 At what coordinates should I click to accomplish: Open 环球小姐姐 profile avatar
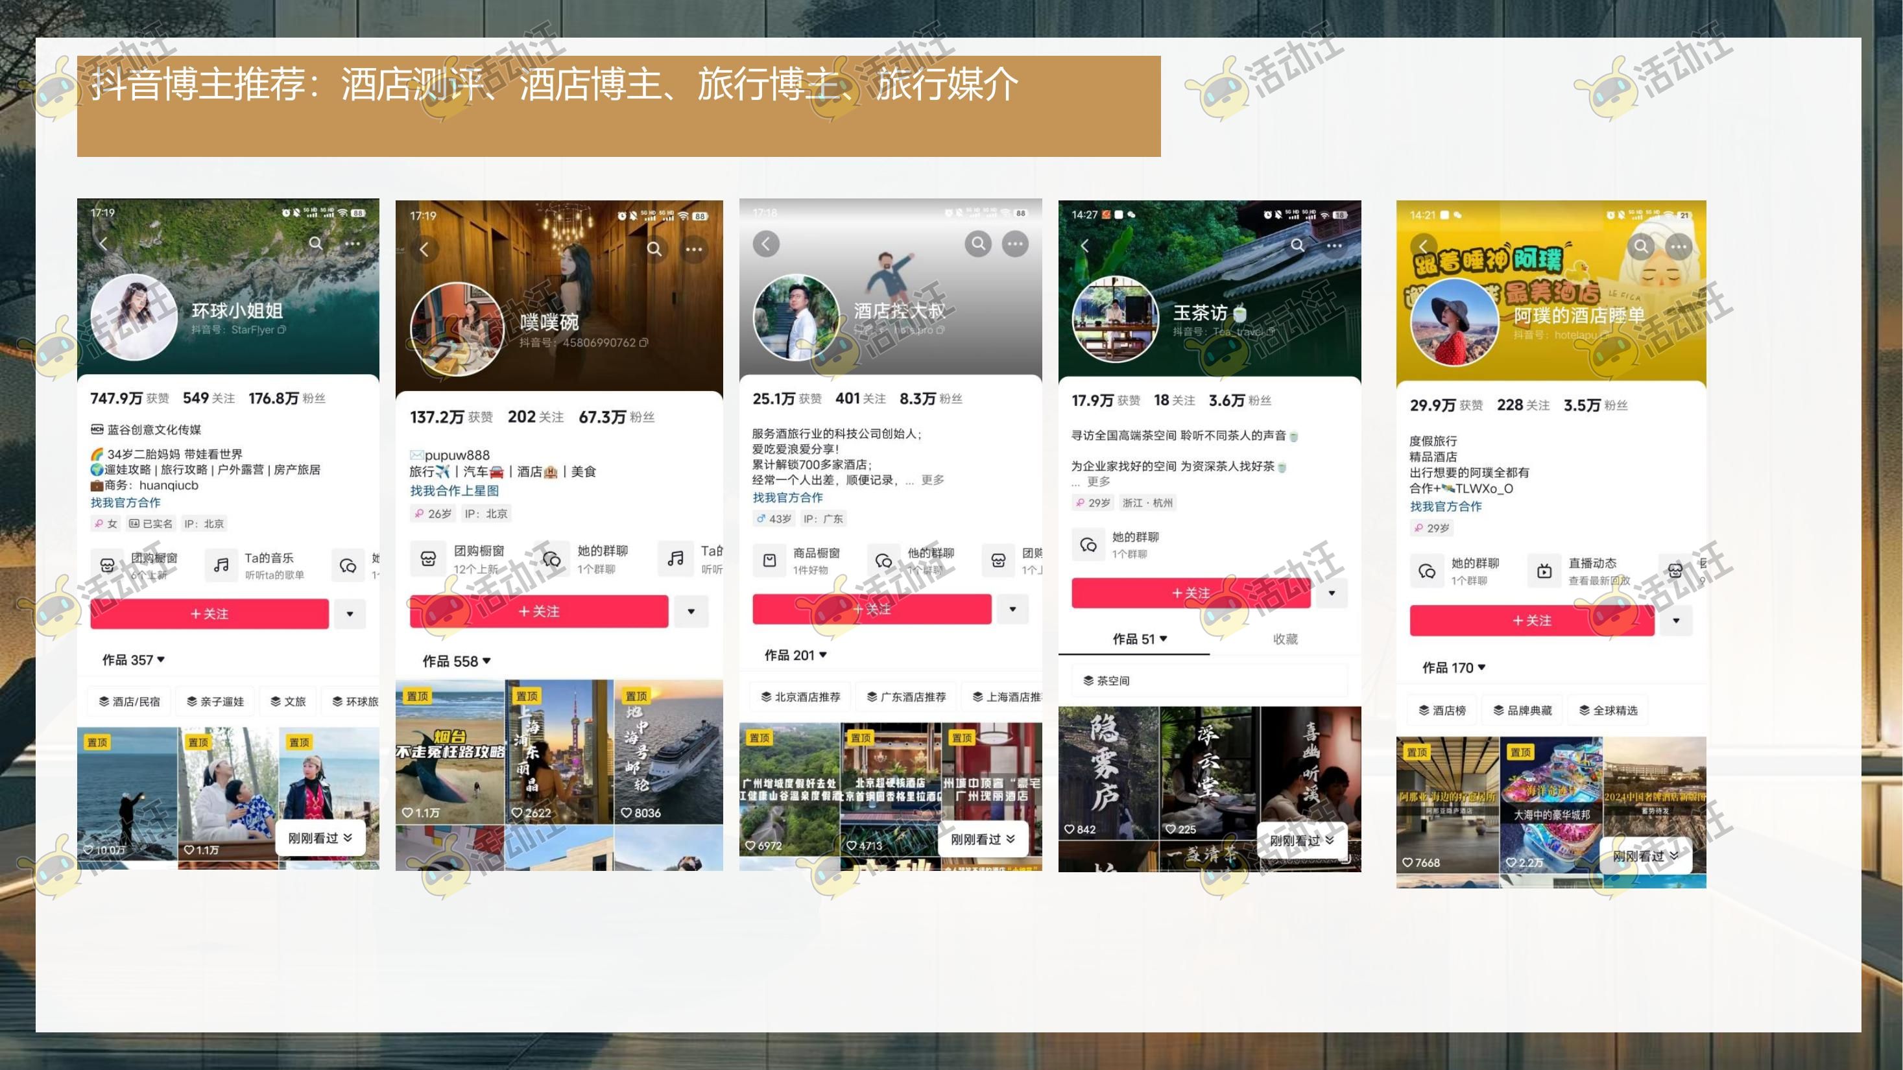pos(134,318)
